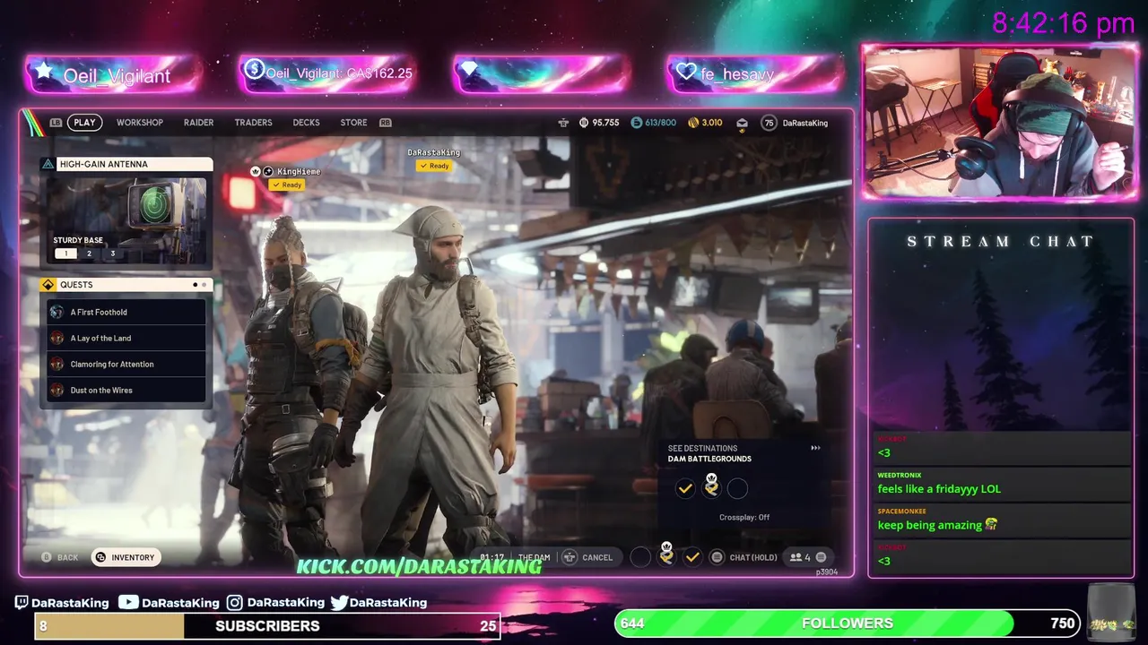
Task: Toggle DaRastaKing's Ready badge
Action: click(434, 166)
